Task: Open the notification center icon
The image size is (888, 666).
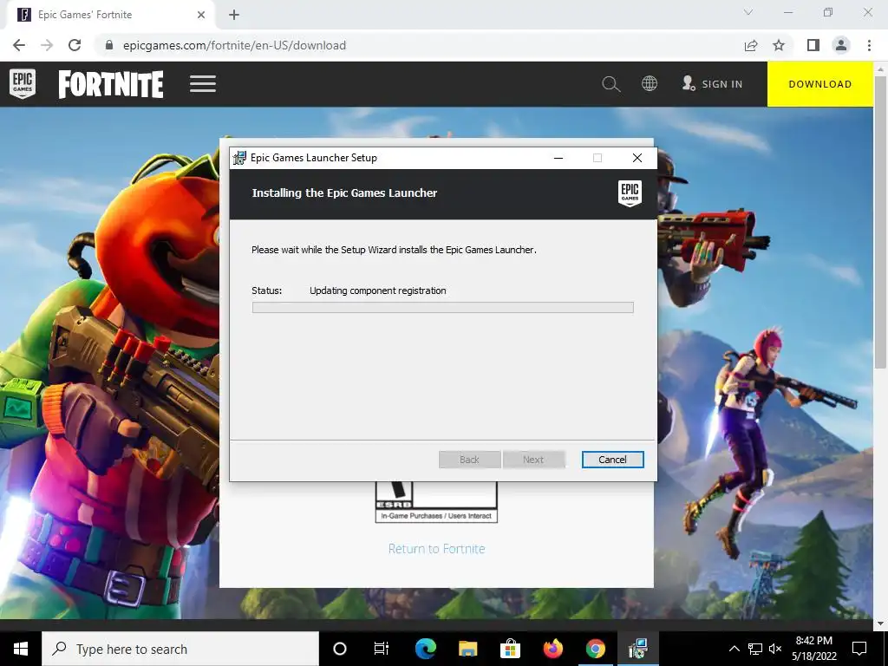Action: 859,649
